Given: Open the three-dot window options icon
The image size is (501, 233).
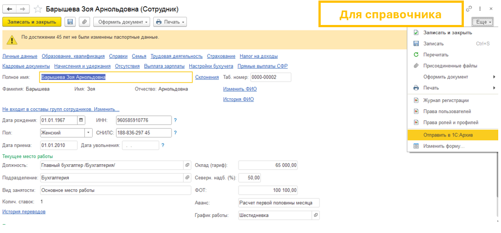Looking at the screenshot, I should (x=480, y=9).
